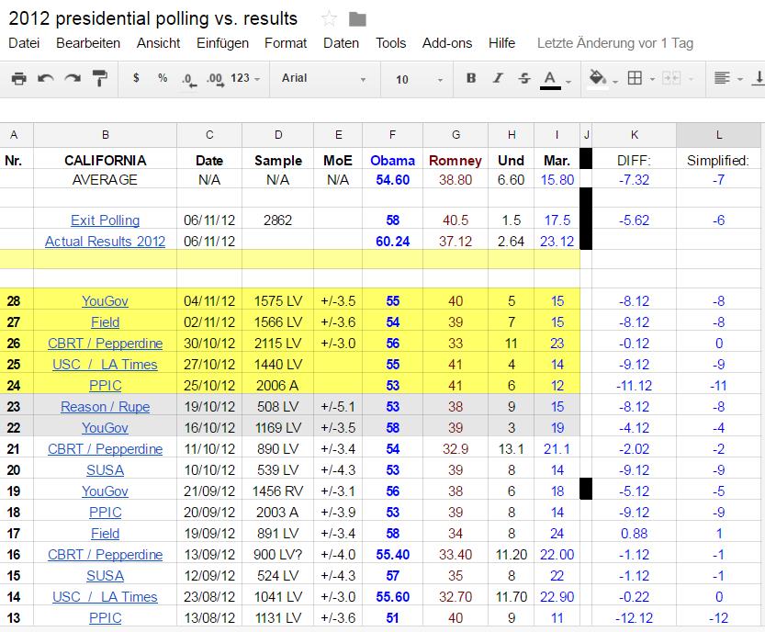Open the Daten menu

pyautogui.click(x=341, y=43)
